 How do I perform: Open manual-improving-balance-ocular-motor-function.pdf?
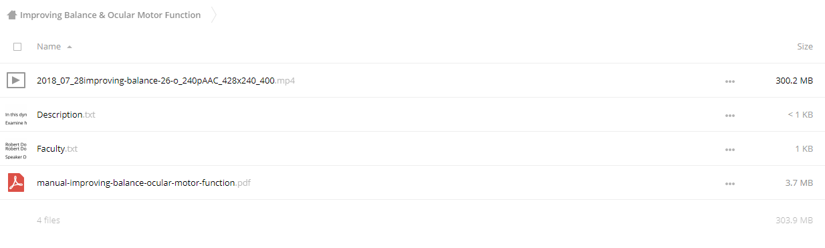[144, 183]
